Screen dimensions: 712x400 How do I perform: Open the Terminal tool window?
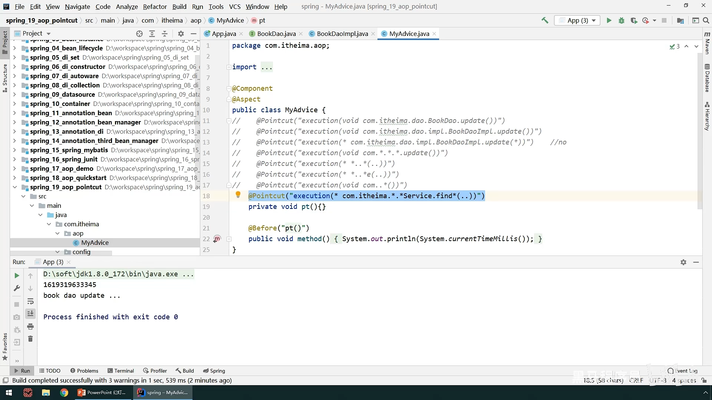click(121, 371)
